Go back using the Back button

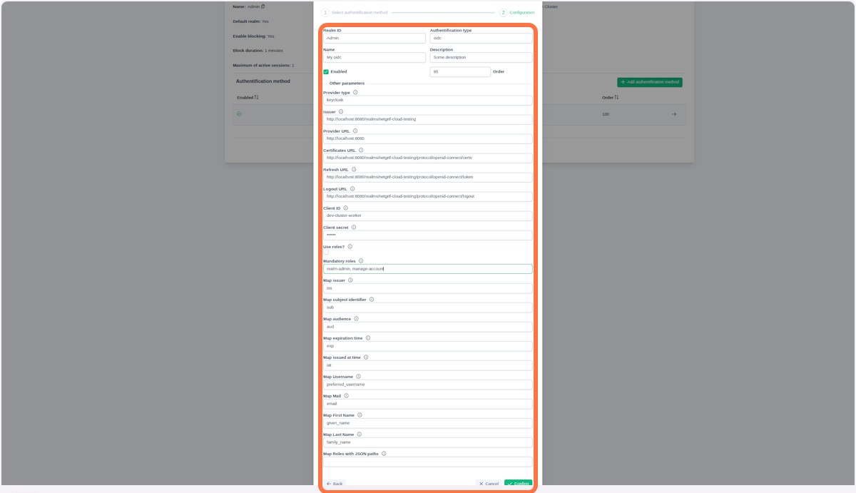point(335,484)
